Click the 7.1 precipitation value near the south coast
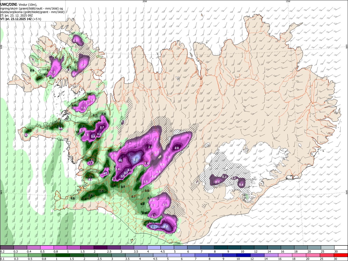 pos(153,227)
